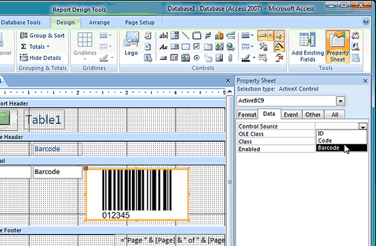Click the Button control icon

pyautogui.click(x=163, y=58)
